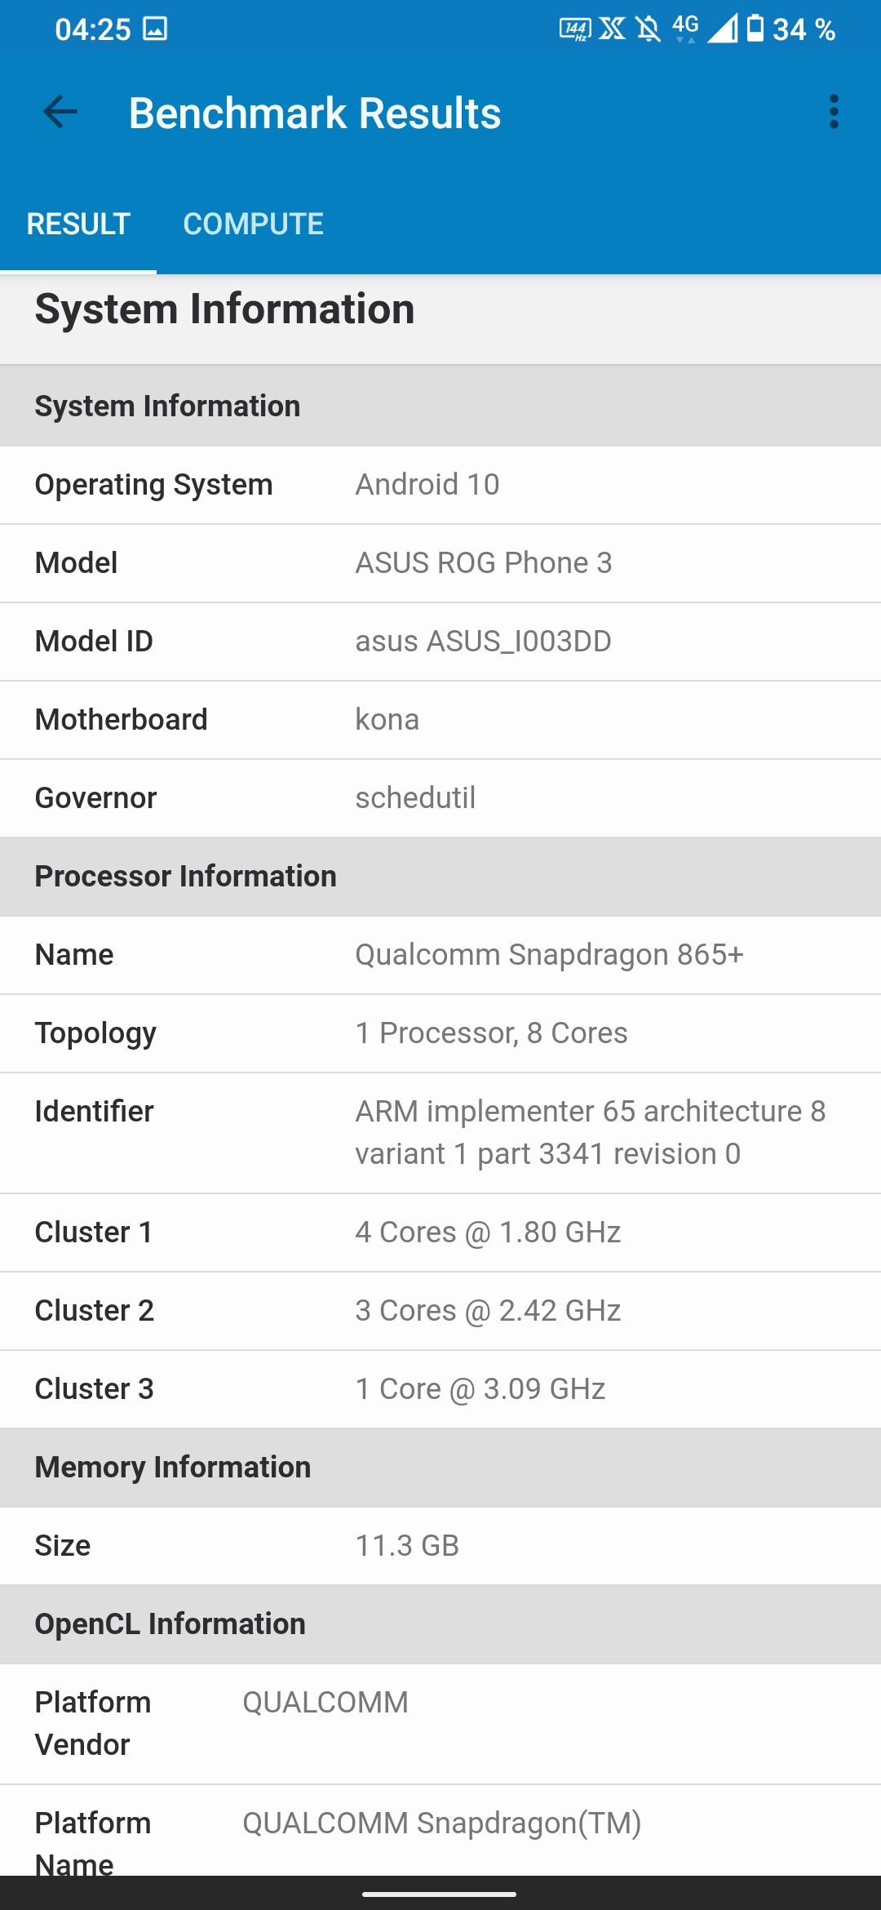Tap the battery icon in status bar
881x1910 pixels.
click(x=755, y=29)
